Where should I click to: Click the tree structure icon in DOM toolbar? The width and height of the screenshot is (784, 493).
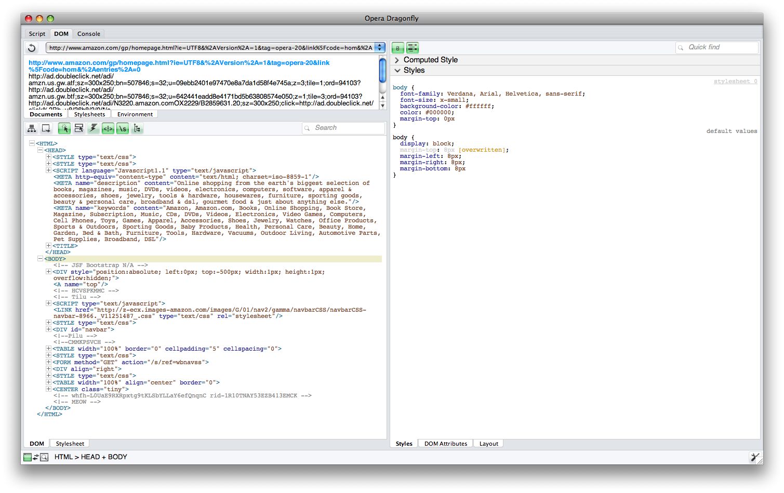coord(137,128)
